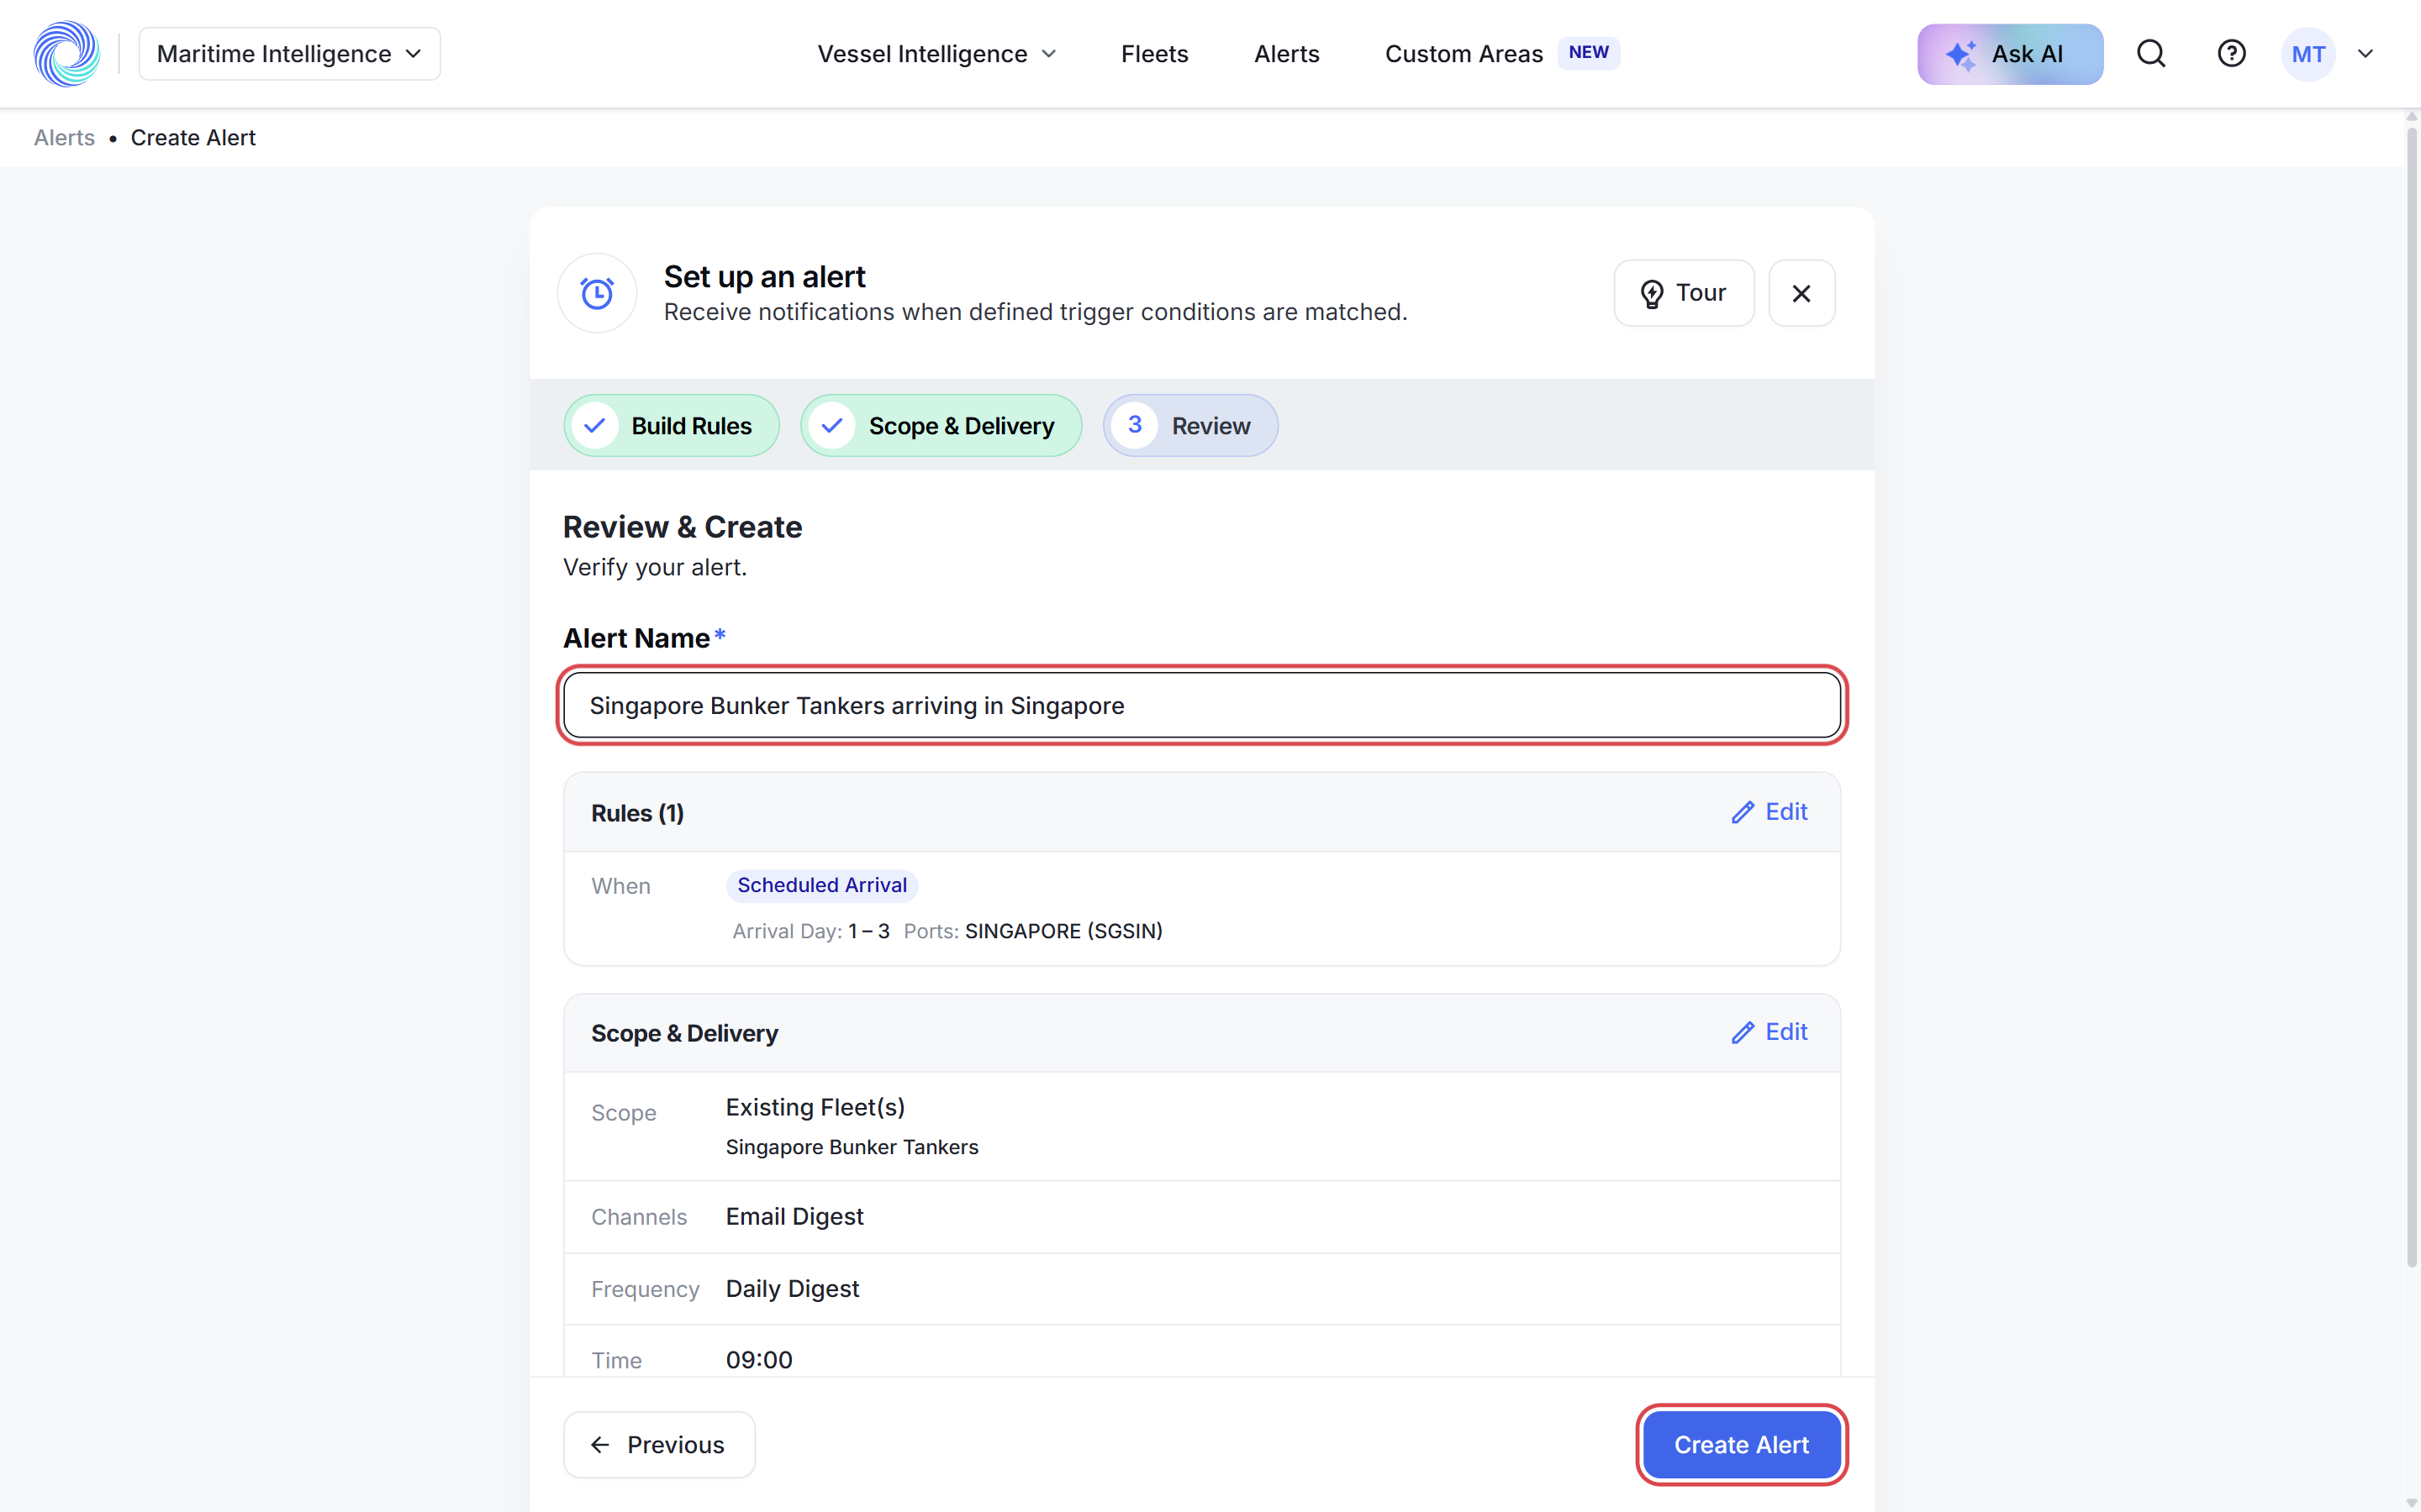Edit the Scope & Delivery section
2421x1512 pixels.
point(1769,1032)
